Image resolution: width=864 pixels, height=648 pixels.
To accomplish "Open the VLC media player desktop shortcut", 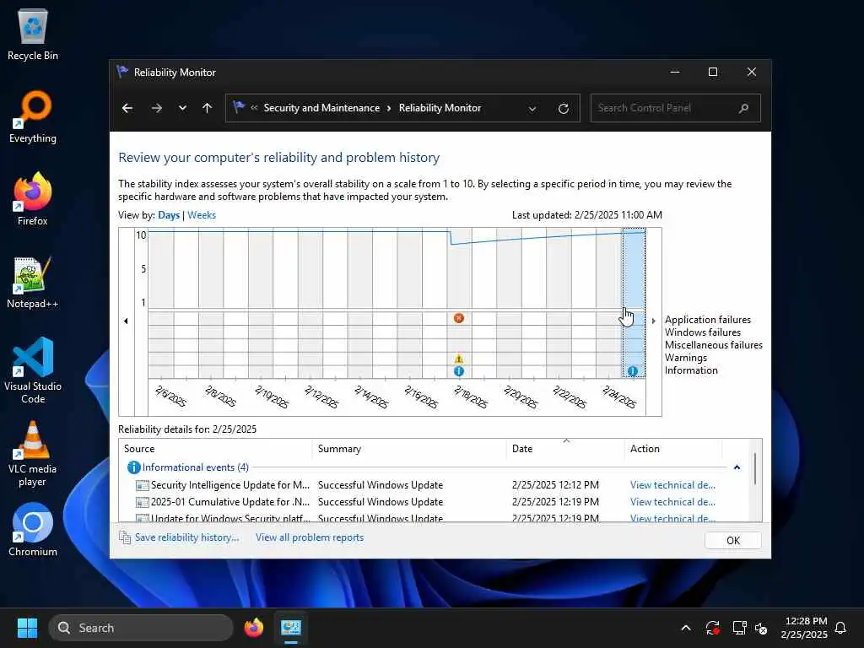I will (33, 453).
